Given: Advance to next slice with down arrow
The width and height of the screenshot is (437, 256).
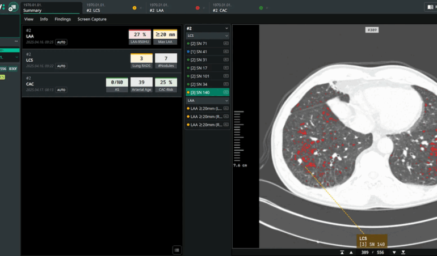Looking at the screenshot, I should [x=393, y=252].
